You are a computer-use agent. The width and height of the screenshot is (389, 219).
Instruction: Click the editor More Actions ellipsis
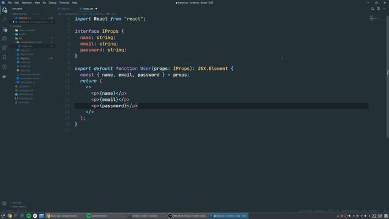pos(384,9)
